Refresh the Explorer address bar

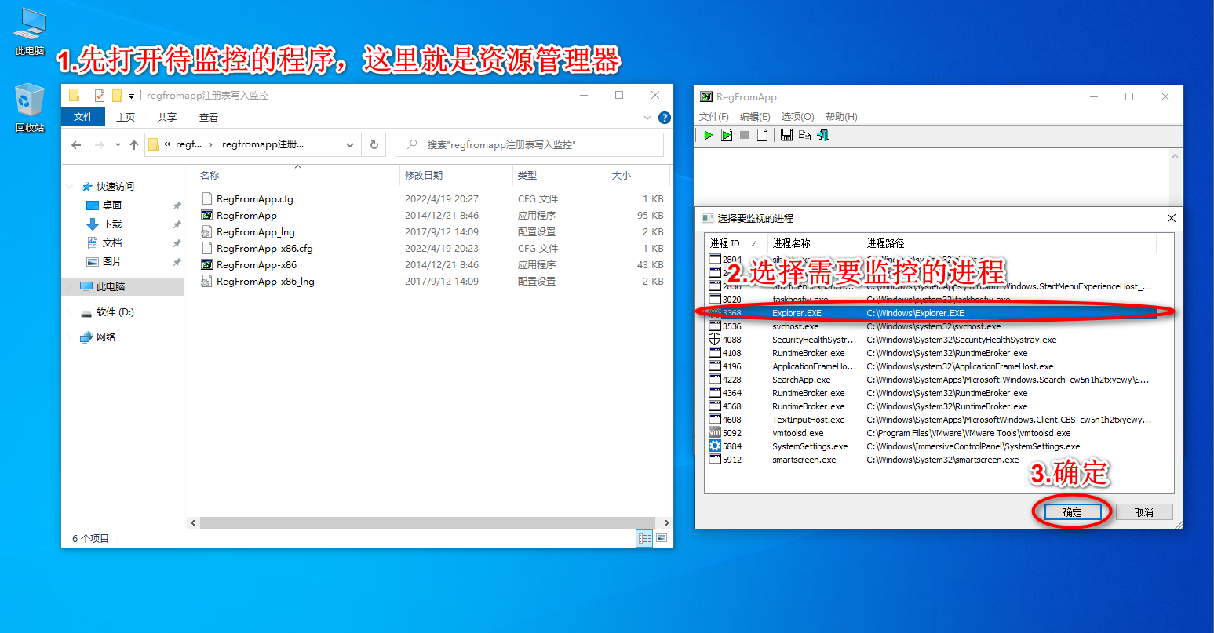pyautogui.click(x=374, y=145)
